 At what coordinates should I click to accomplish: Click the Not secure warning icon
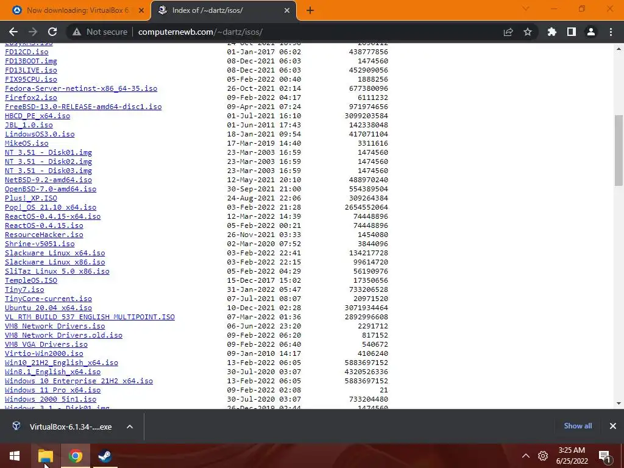(77, 32)
